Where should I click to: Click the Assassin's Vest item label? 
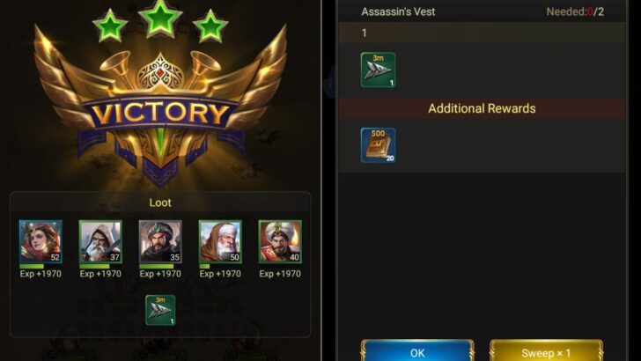(398, 11)
